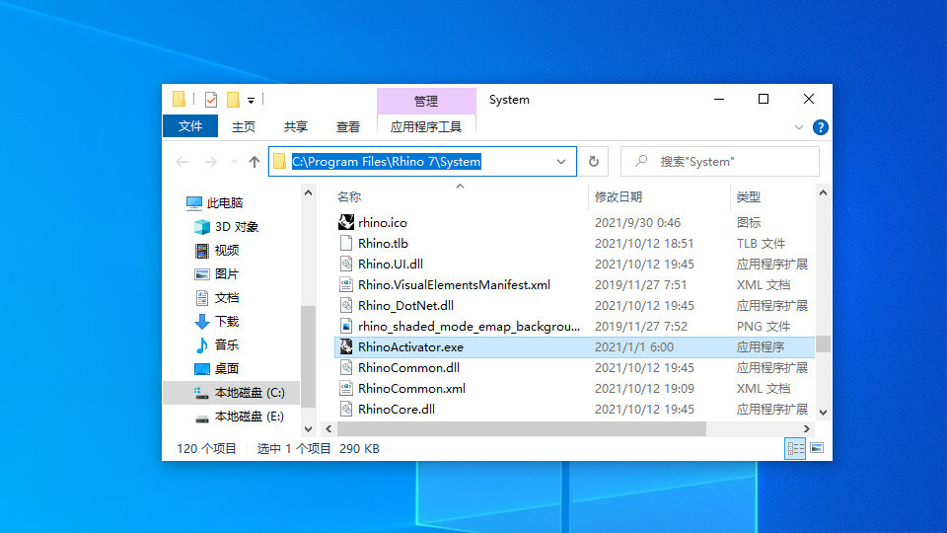The width and height of the screenshot is (947, 533).
Task: Click the rhino.ico file icon
Action: click(346, 223)
